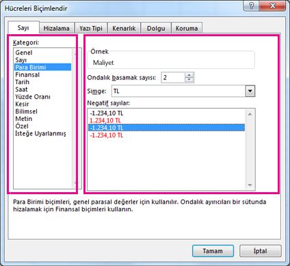Viewport: 290px width, 266px height.
Task: Switch to the Hizalama tab
Action: click(57, 29)
